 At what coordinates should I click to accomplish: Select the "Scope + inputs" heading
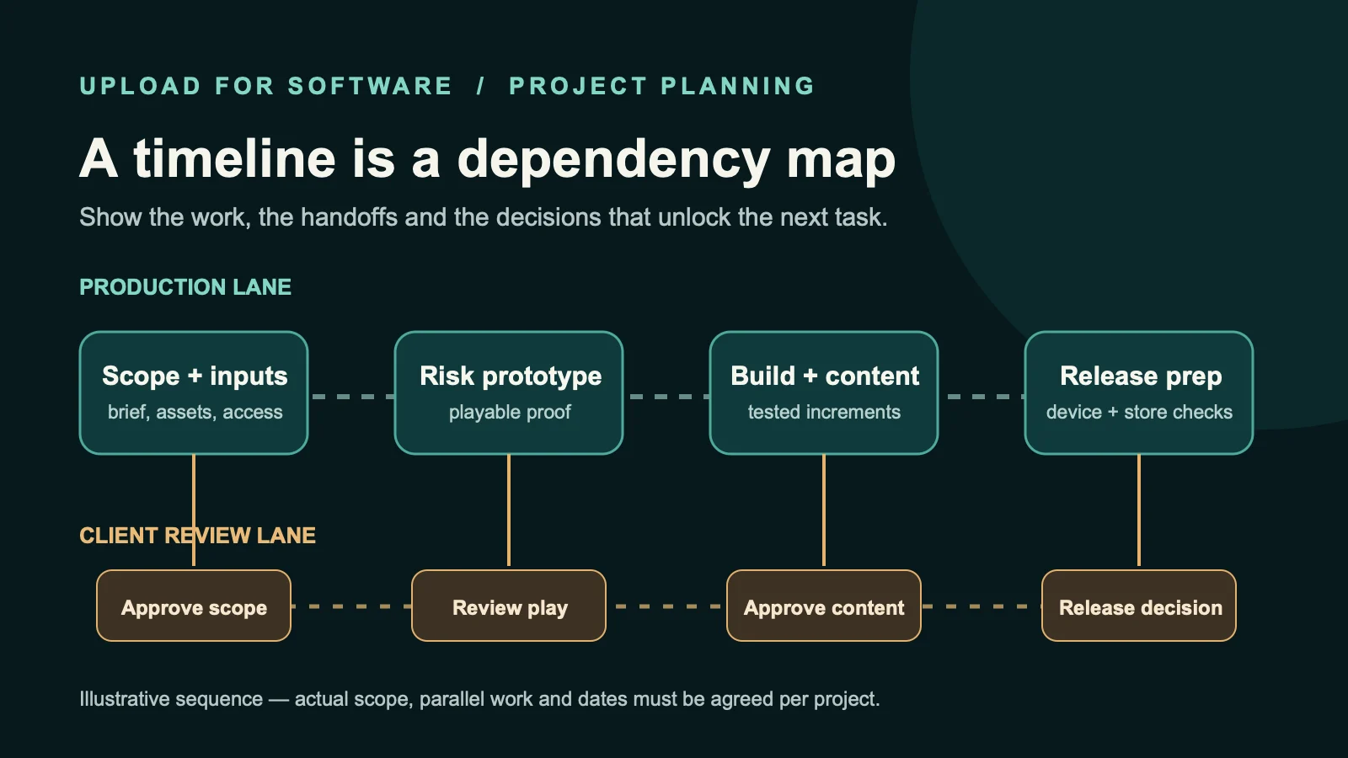[x=195, y=376]
